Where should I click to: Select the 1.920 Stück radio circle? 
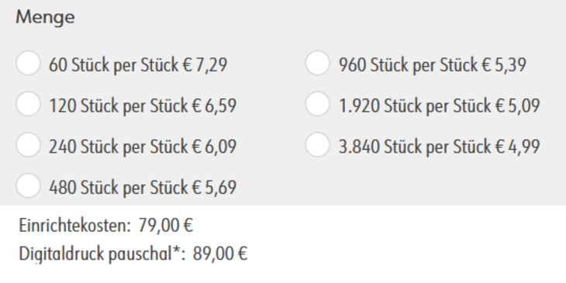click(317, 104)
